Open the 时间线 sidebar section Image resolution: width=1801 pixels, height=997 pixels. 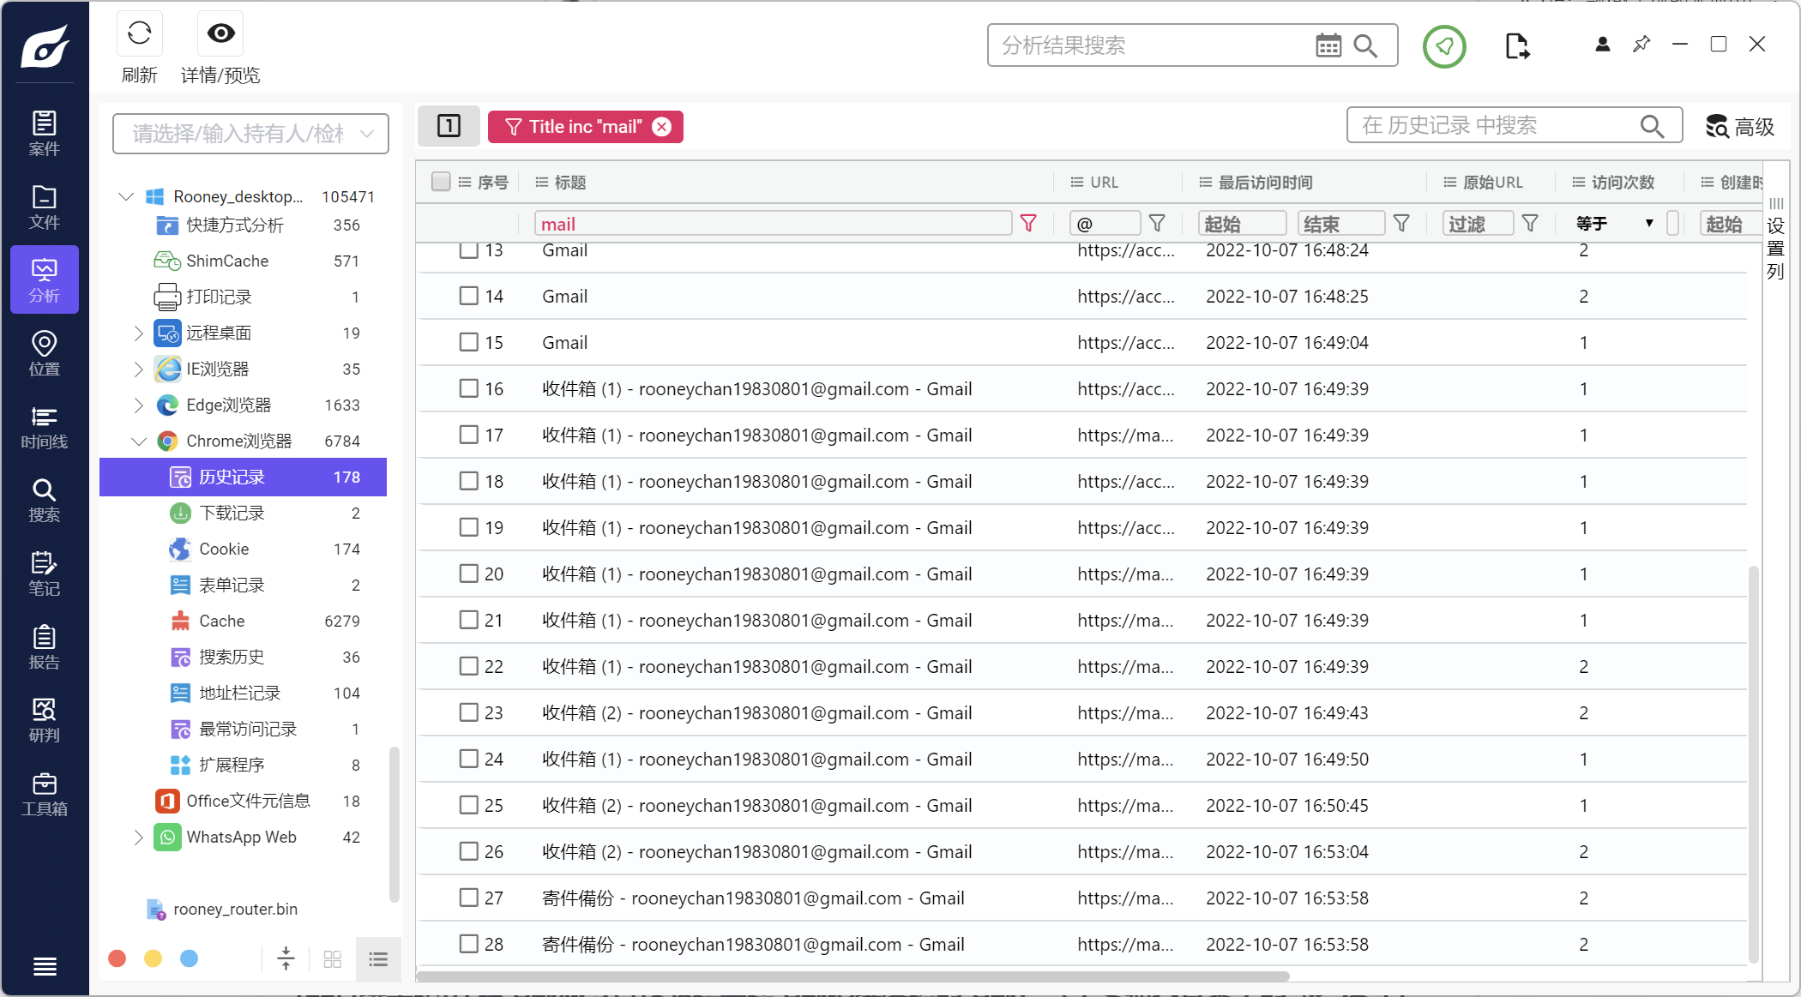click(x=45, y=427)
